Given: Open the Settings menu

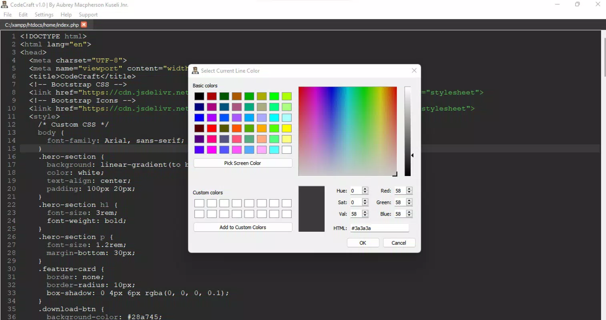Looking at the screenshot, I should pos(44,15).
